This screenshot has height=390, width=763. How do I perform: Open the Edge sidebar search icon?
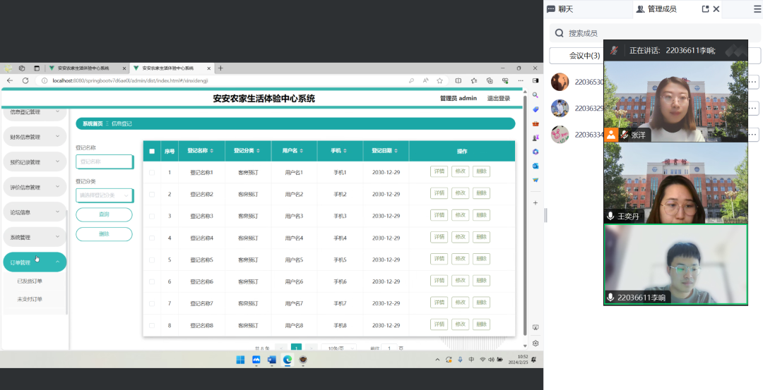pyautogui.click(x=536, y=95)
